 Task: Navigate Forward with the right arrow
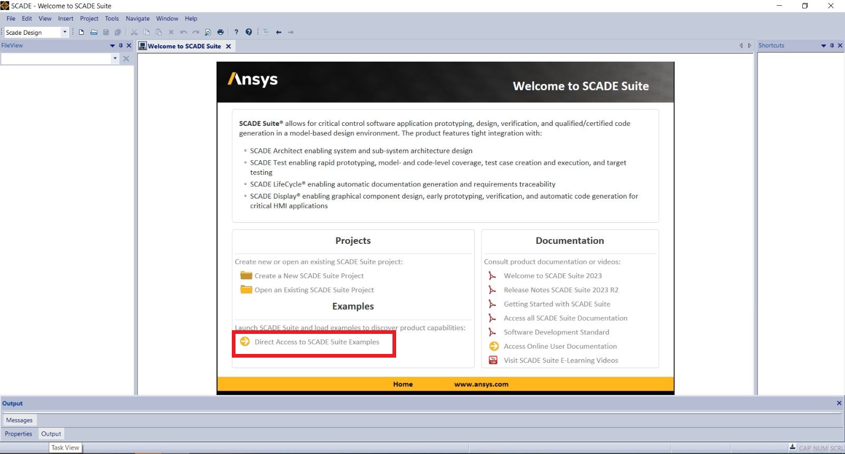pyautogui.click(x=291, y=32)
